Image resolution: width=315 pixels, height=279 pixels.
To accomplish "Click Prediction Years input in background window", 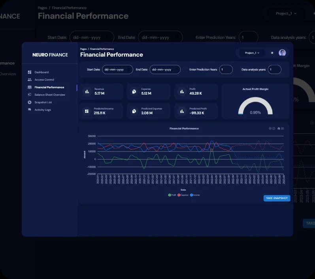I will [x=249, y=38].
